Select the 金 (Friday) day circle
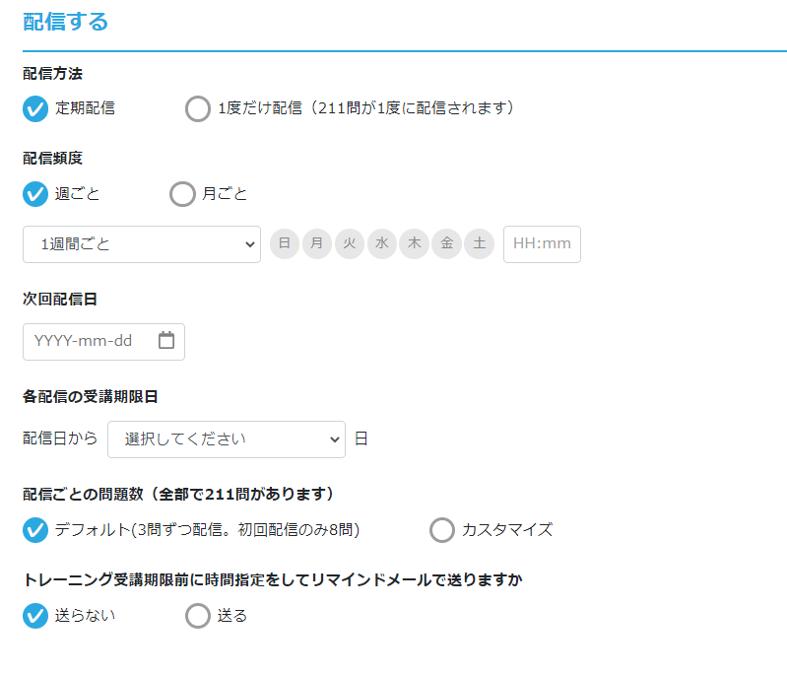The width and height of the screenshot is (787, 674). pyautogui.click(x=447, y=244)
